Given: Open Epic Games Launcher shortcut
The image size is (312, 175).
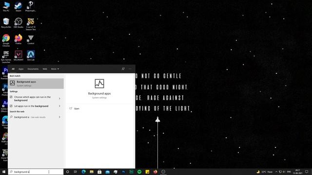Looking at the screenshot, I should pyautogui.click(x=6, y=57).
